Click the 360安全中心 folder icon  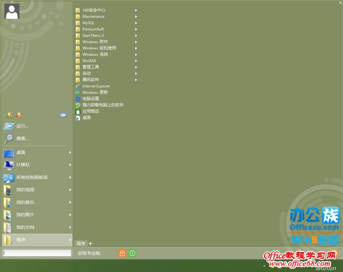78,10
